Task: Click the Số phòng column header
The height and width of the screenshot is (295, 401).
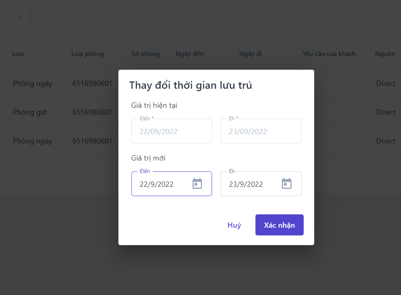Action: click(x=145, y=54)
